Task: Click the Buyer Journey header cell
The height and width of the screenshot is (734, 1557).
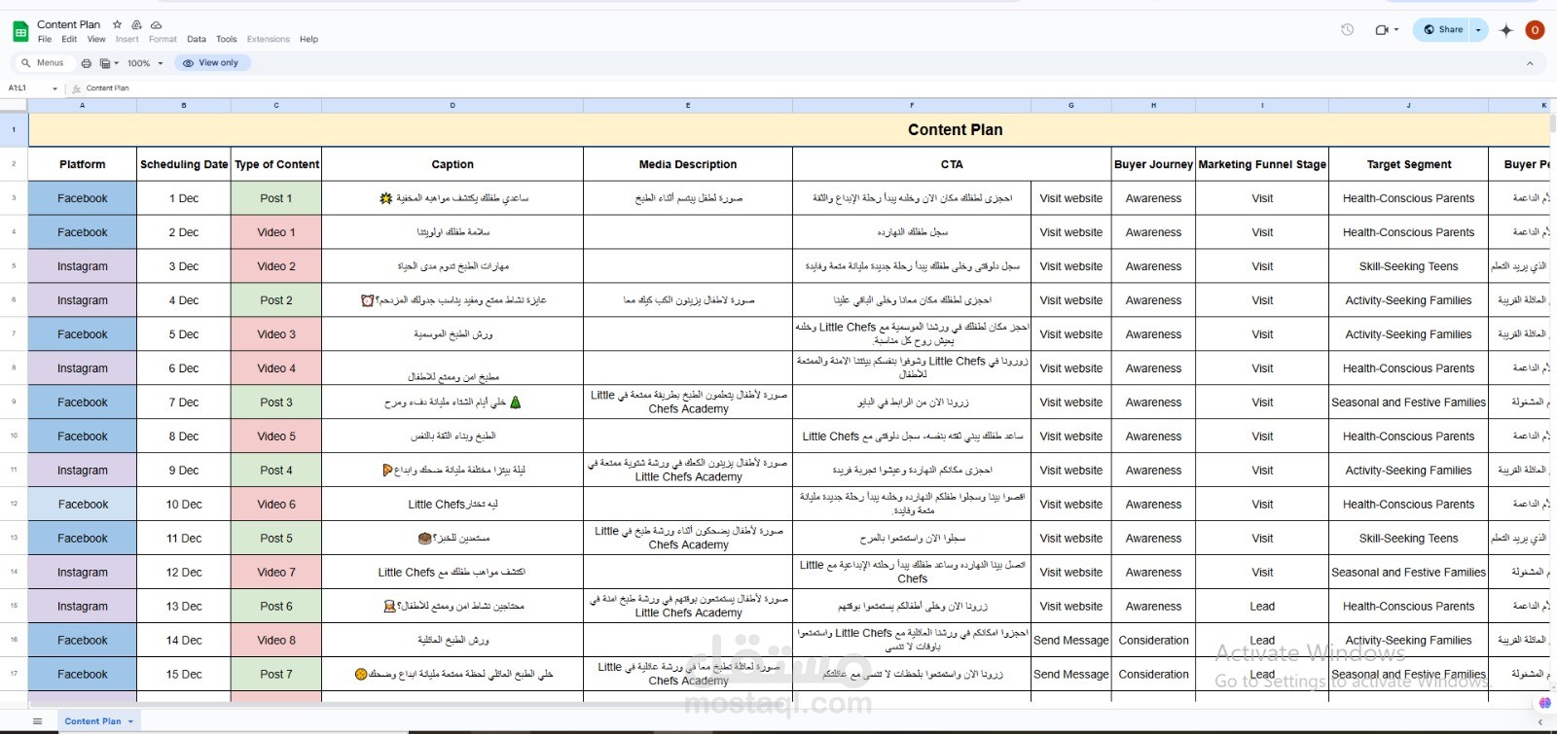Action: coord(1153,164)
